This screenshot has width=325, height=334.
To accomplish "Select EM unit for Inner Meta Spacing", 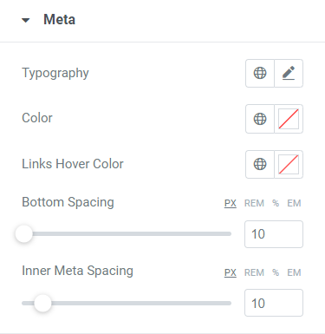I will pos(294,272).
